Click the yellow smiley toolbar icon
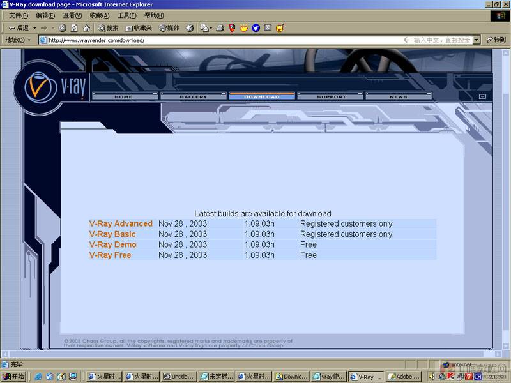Viewport: 511px width, 383px height. pos(280,28)
